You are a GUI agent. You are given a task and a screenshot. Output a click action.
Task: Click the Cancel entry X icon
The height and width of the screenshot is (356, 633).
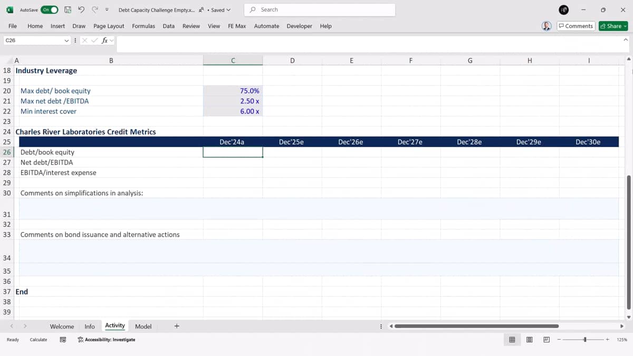85,40
